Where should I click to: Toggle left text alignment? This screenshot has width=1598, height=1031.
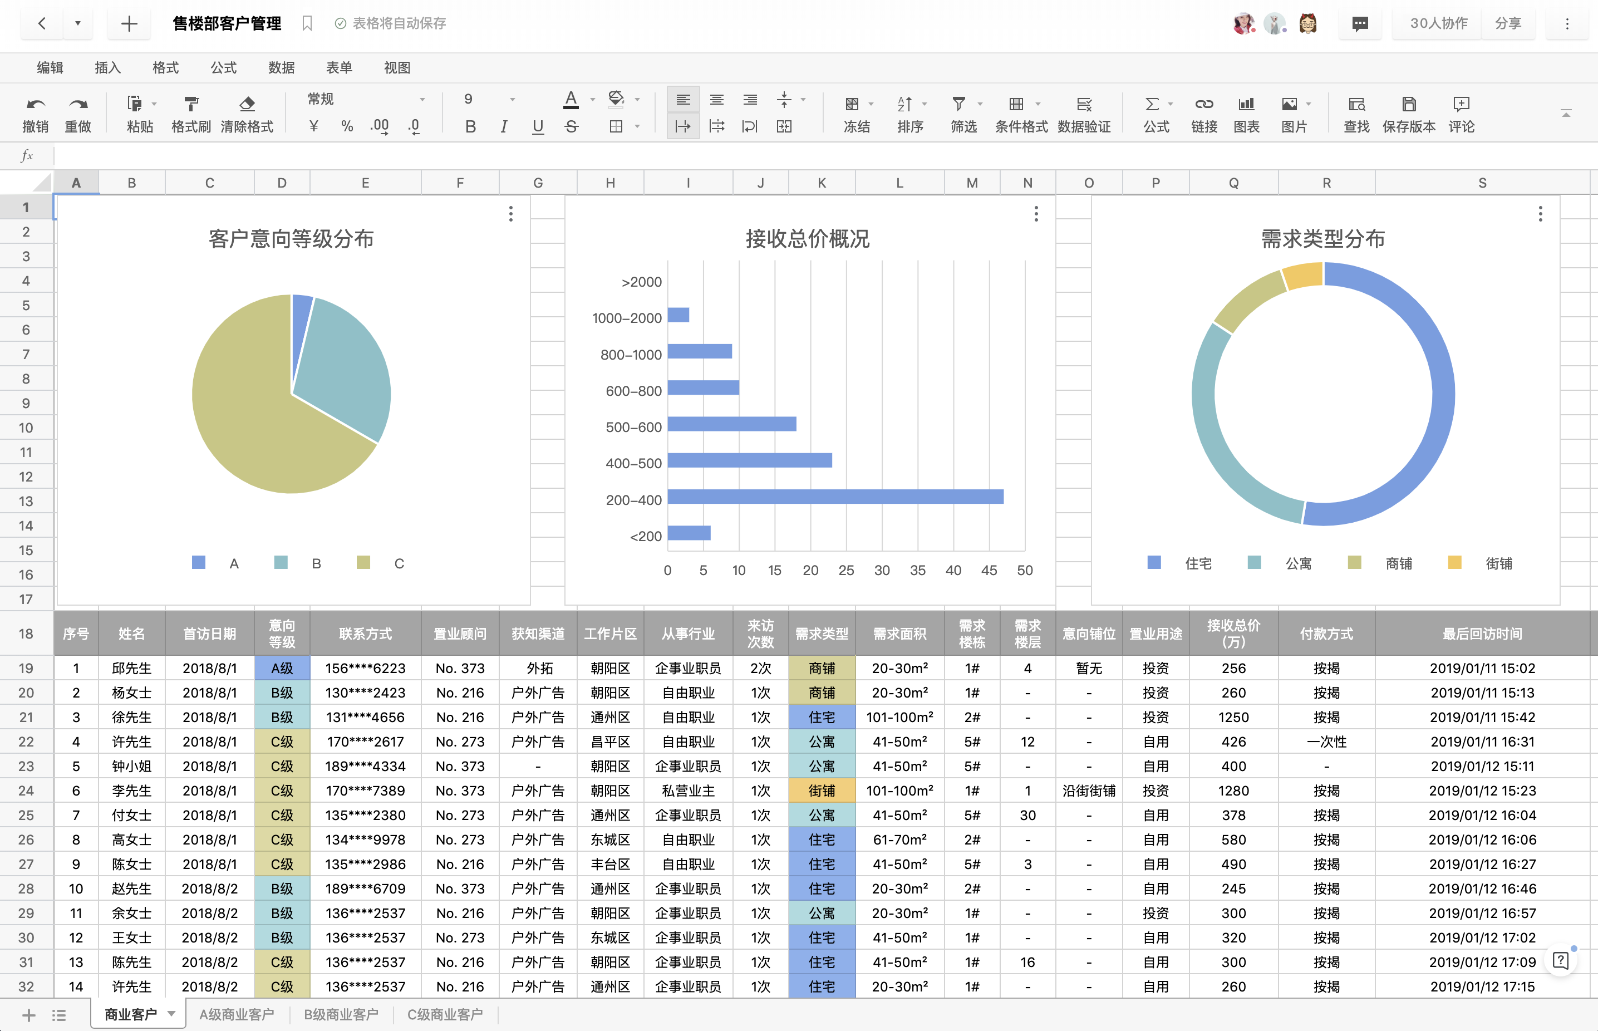[x=684, y=99]
